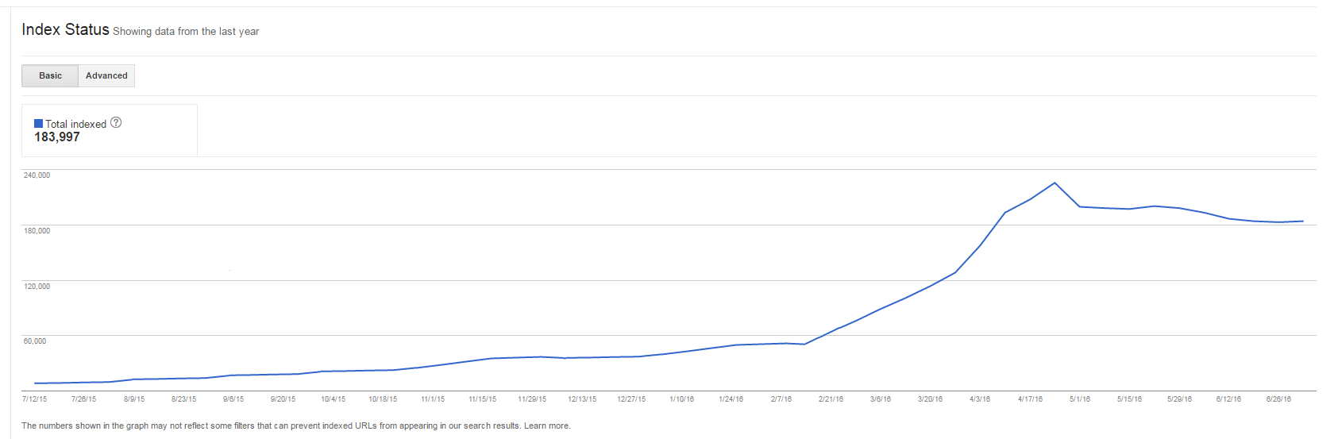The height and width of the screenshot is (439, 1334).
Task: Select the 3/20/16 date on the x-axis
Action: (x=930, y=399)
